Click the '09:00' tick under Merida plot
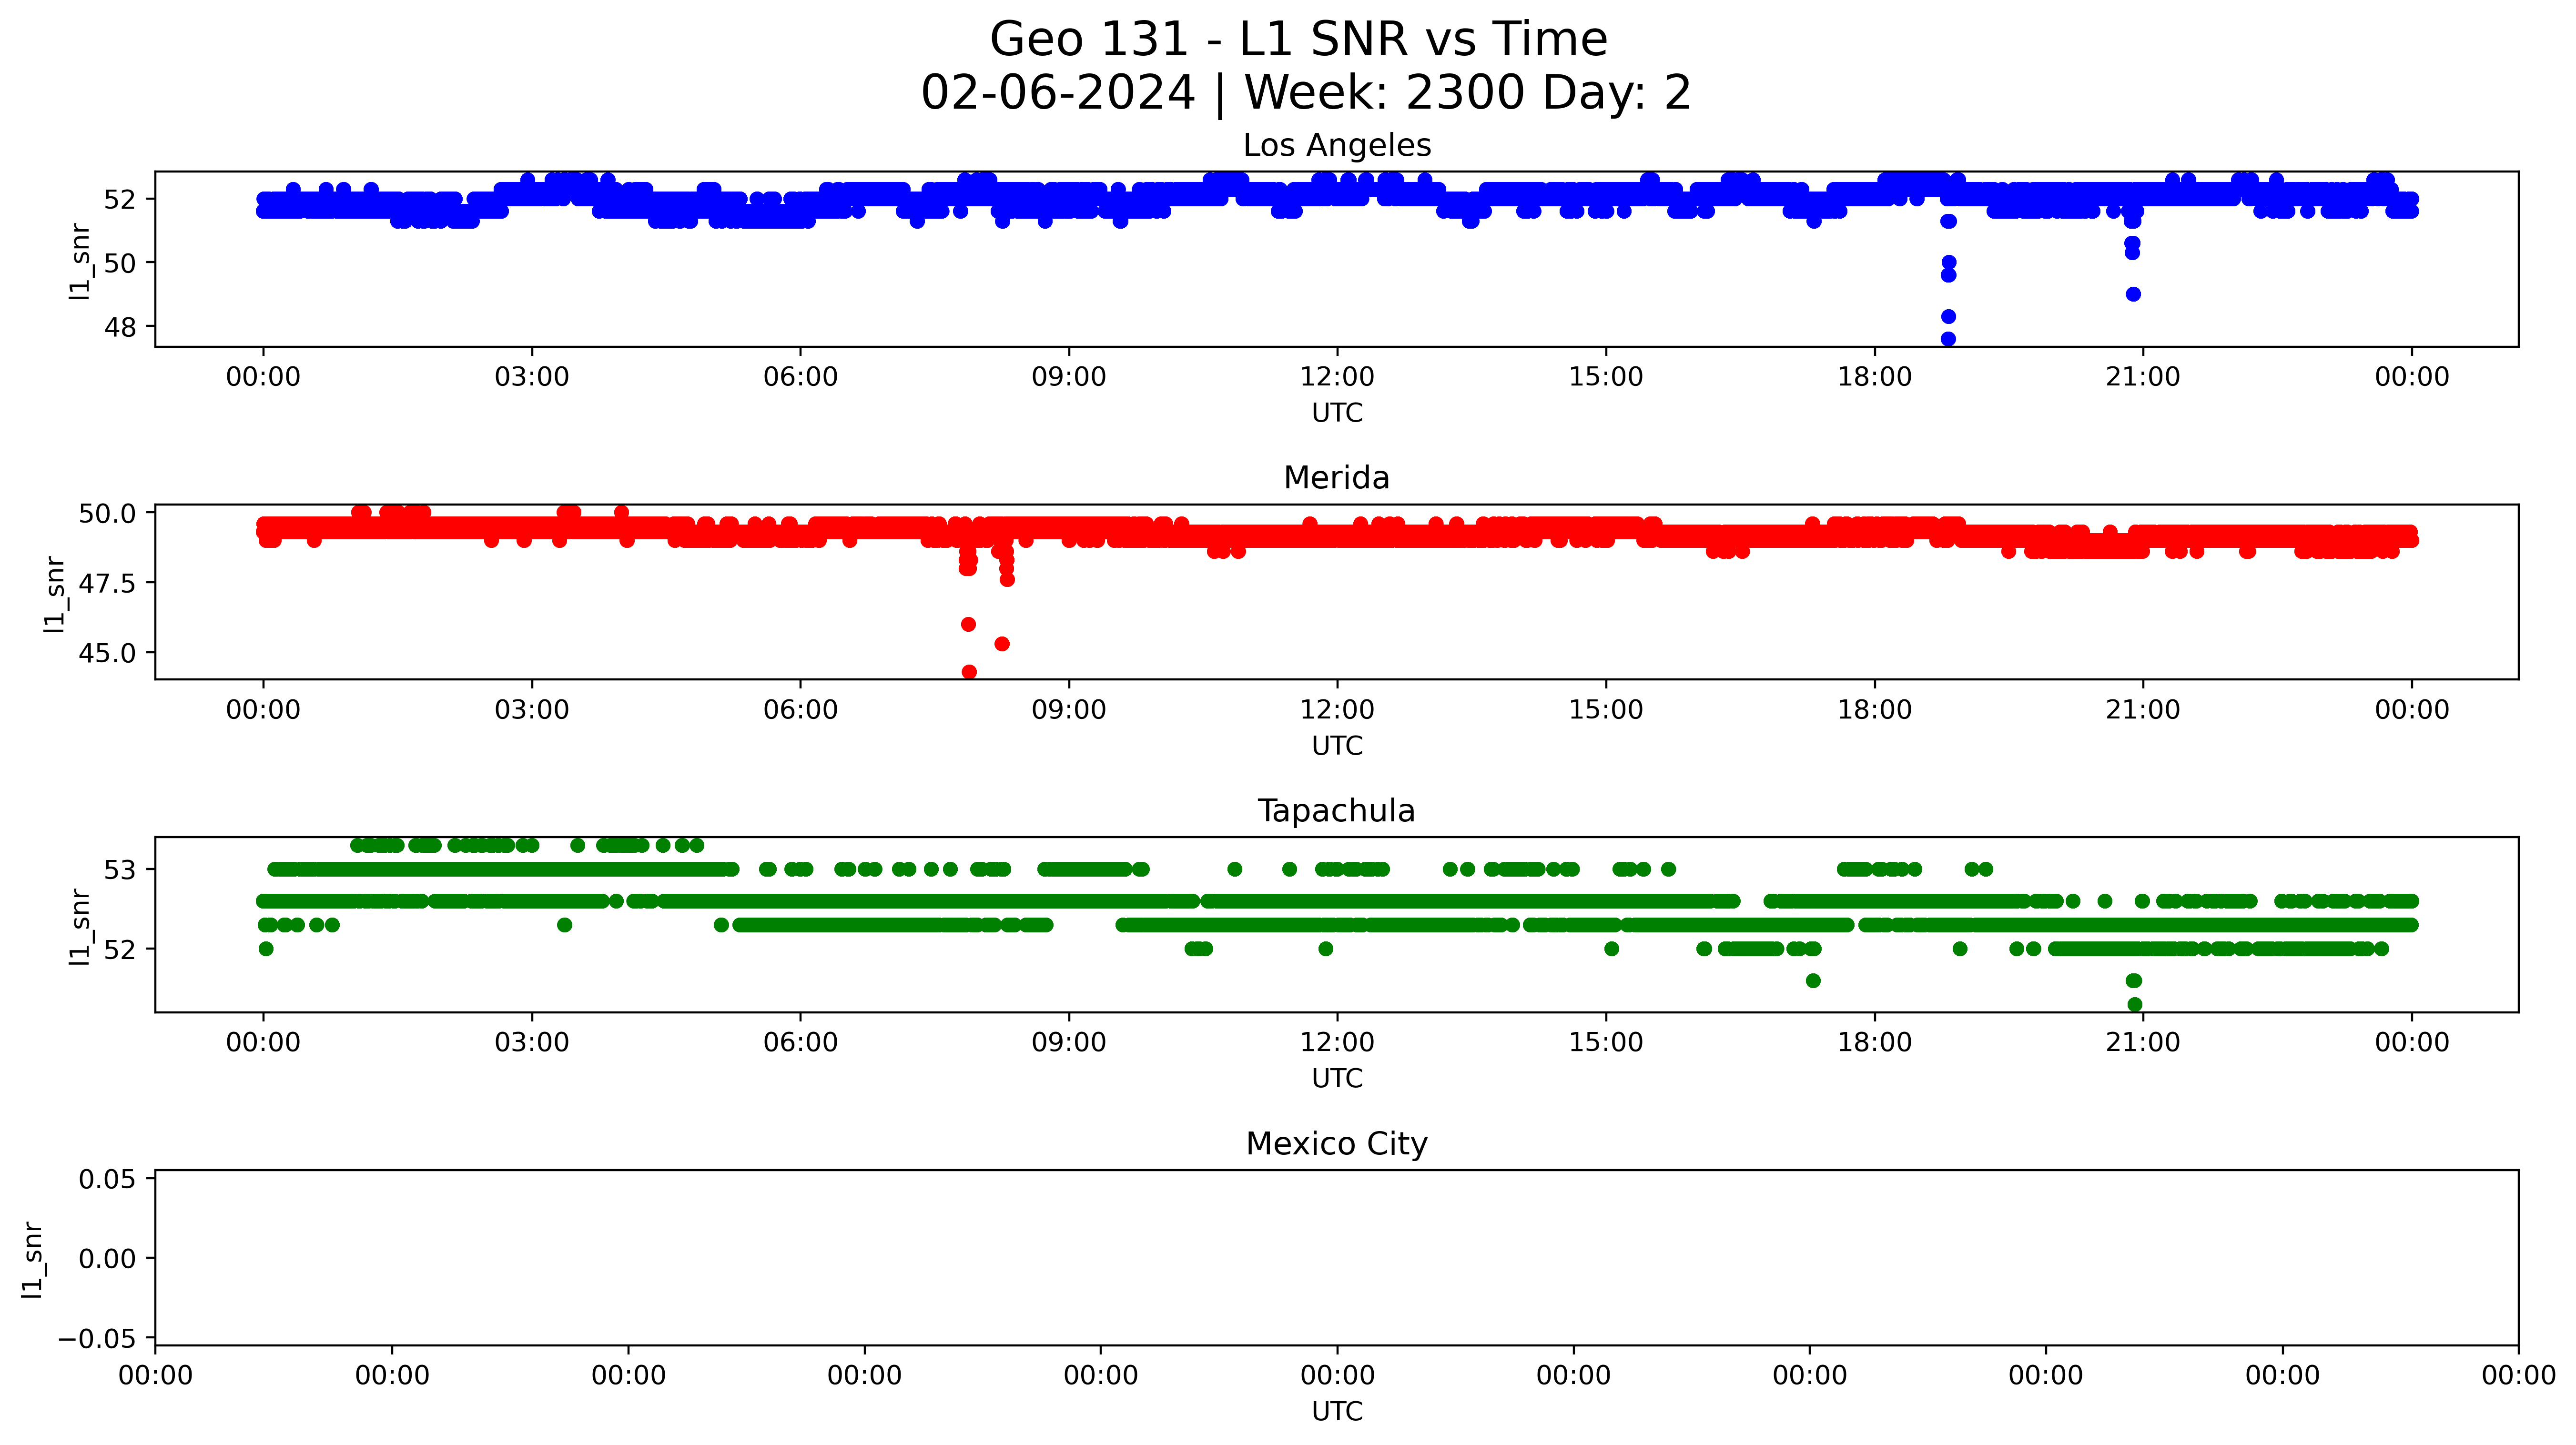 1069,710
